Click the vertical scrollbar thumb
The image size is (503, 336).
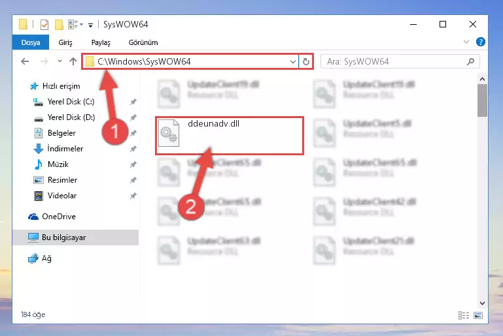(x=482, y=100)
